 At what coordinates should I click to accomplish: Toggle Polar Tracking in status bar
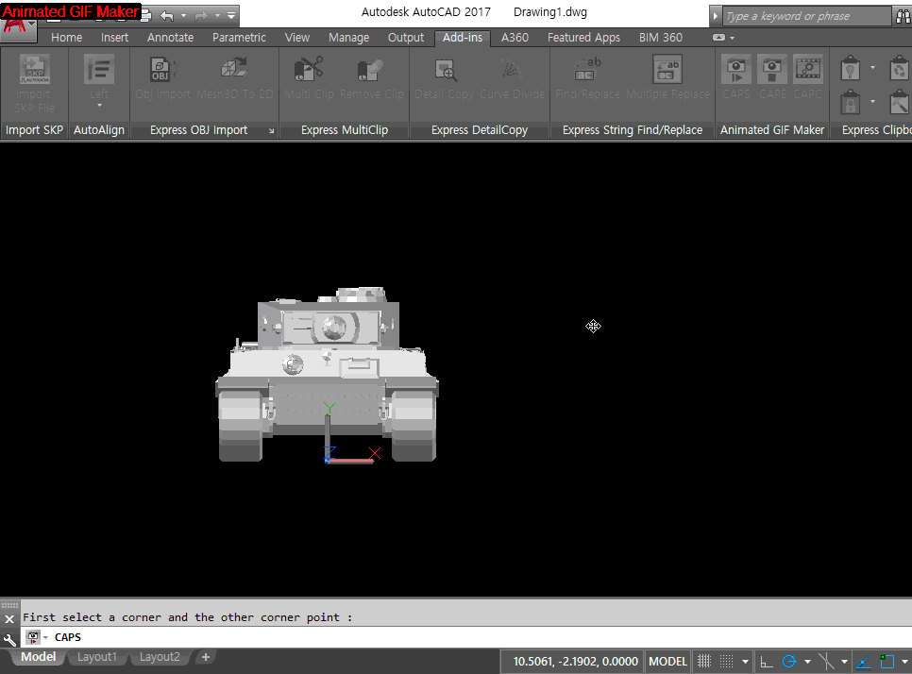coord(789,662)
